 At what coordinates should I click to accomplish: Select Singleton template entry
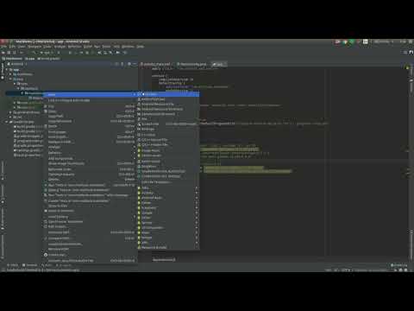[168, 166]
